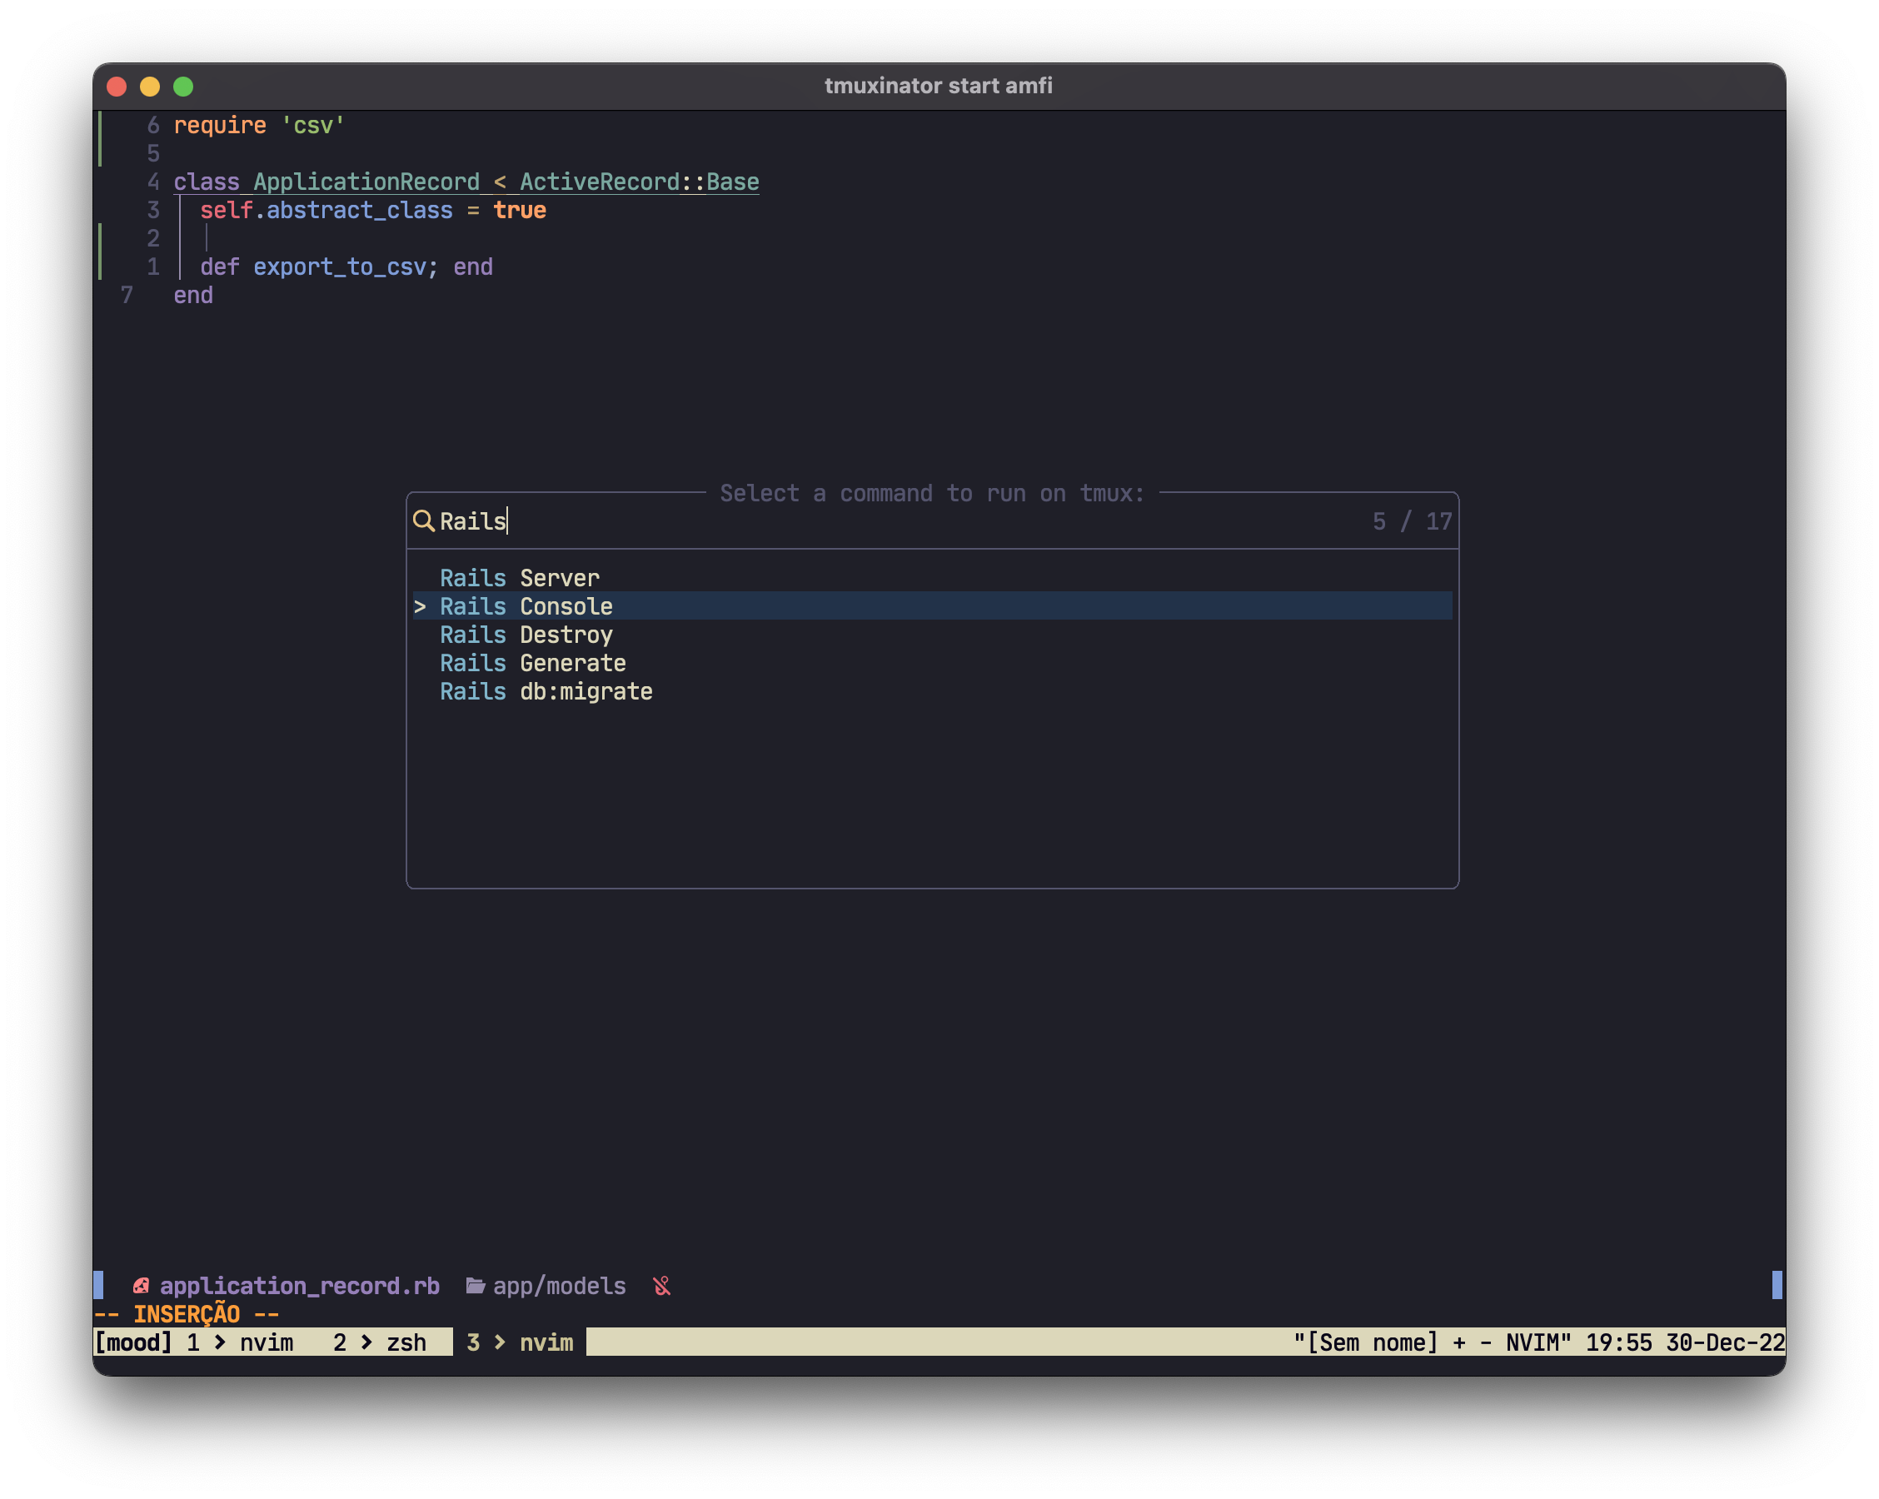1879x1499 pixels.
Task: Select the Rails Destroy command
Action: tap(526, 635)
